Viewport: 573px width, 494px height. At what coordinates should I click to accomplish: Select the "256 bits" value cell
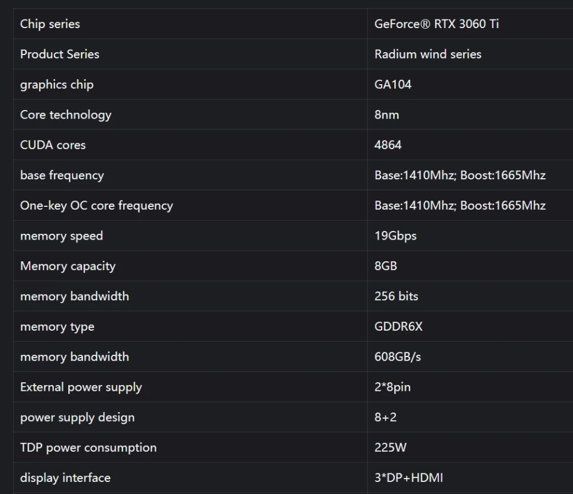tap(397, 296)
